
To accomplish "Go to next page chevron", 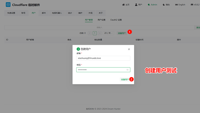I will (100, 33).
